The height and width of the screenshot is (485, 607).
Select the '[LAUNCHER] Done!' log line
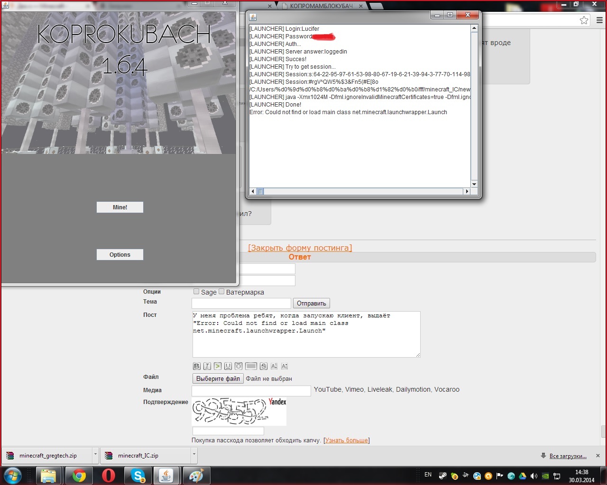[x=276, y=105]
